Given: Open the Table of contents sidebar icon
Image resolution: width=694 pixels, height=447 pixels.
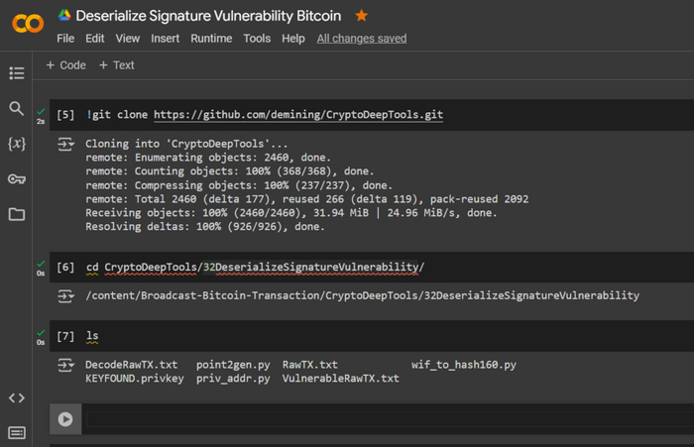Looking at the screenshot, I should pyautogui.click(x=16, y=73).
